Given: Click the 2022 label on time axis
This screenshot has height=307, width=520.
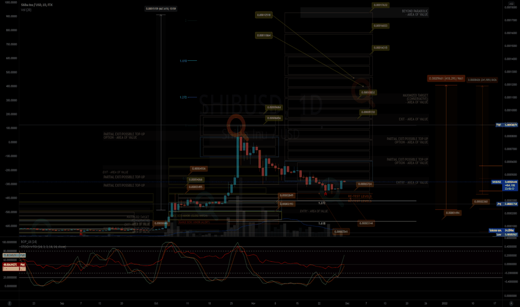Looking at the screenshot, I should click(444, 303).
